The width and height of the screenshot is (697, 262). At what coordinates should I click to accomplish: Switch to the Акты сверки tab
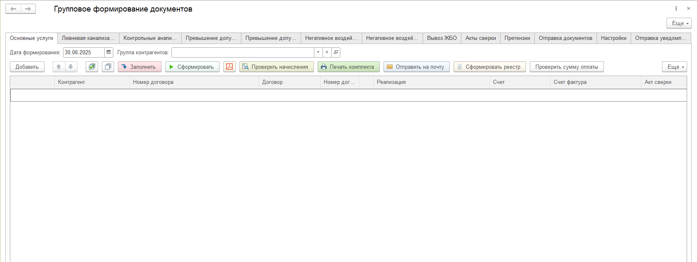coord(481,38)
